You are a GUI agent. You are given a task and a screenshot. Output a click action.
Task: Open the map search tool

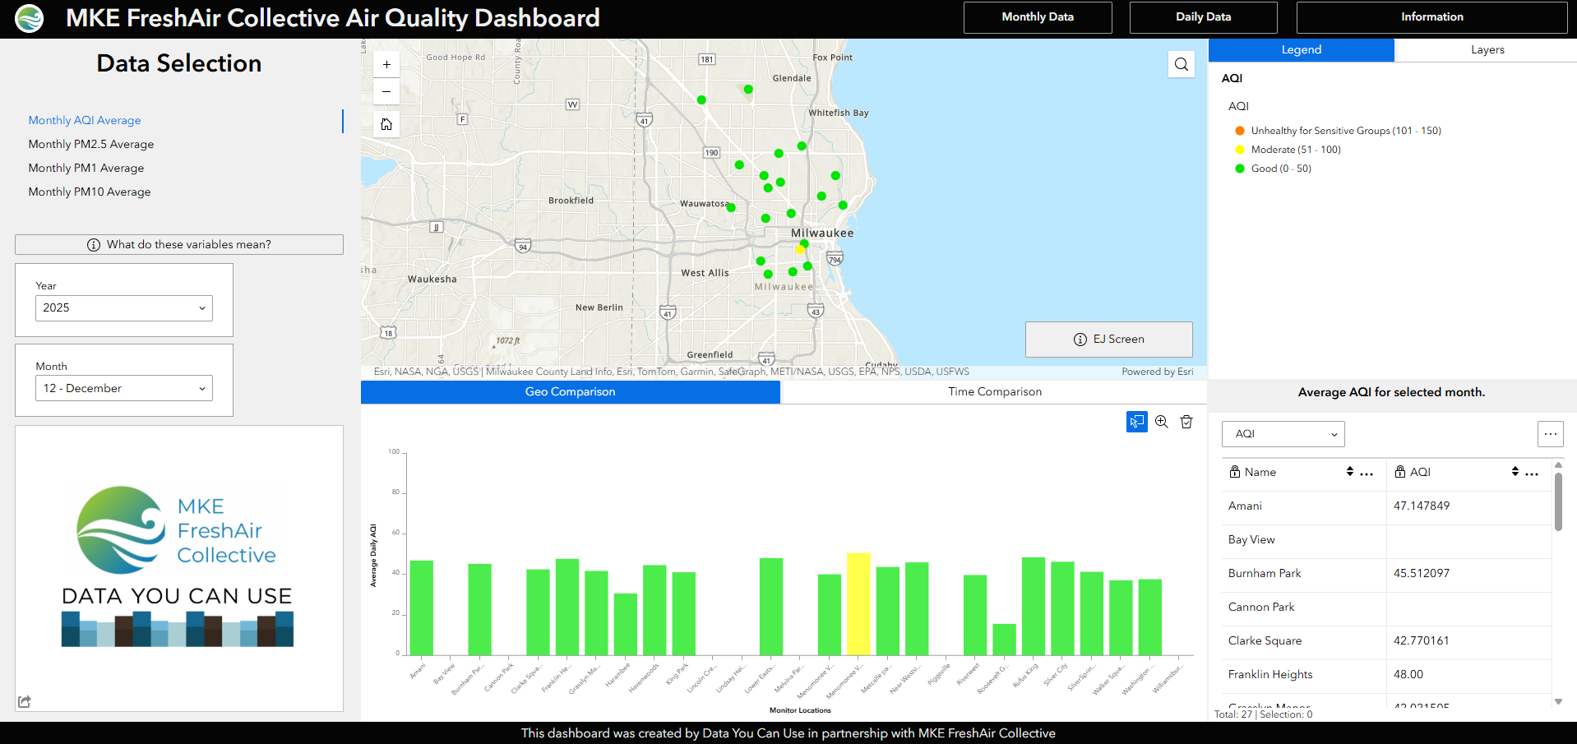tap(1182, 64)
